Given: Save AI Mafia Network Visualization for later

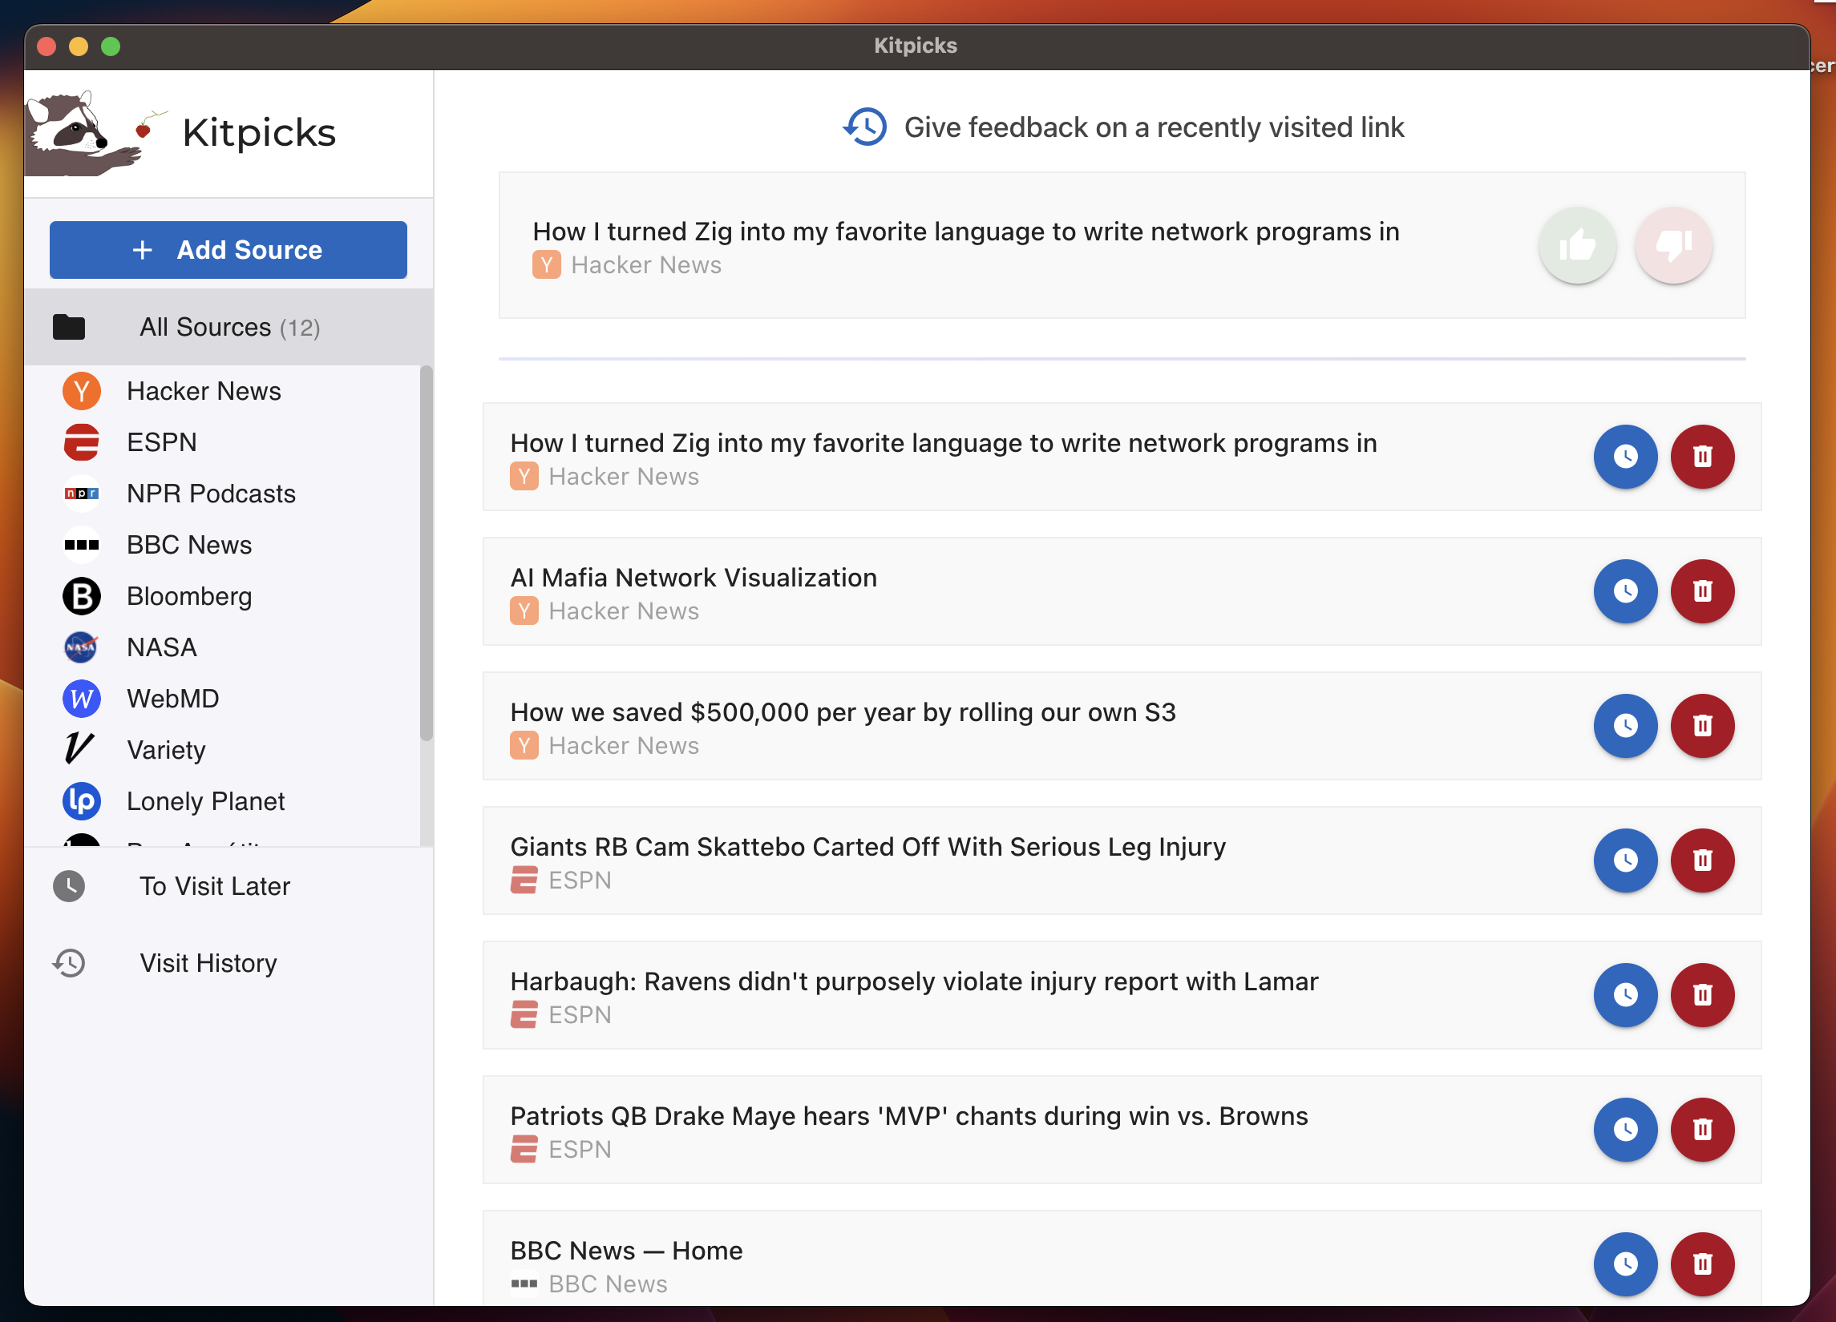Looking at the screenshot, I should click(1624, 591).
